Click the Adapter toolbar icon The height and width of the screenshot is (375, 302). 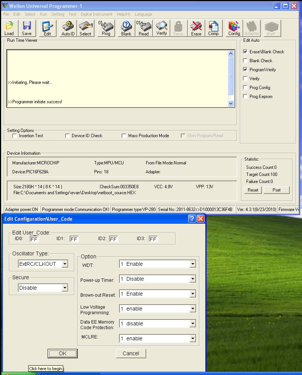coord(252,28)
